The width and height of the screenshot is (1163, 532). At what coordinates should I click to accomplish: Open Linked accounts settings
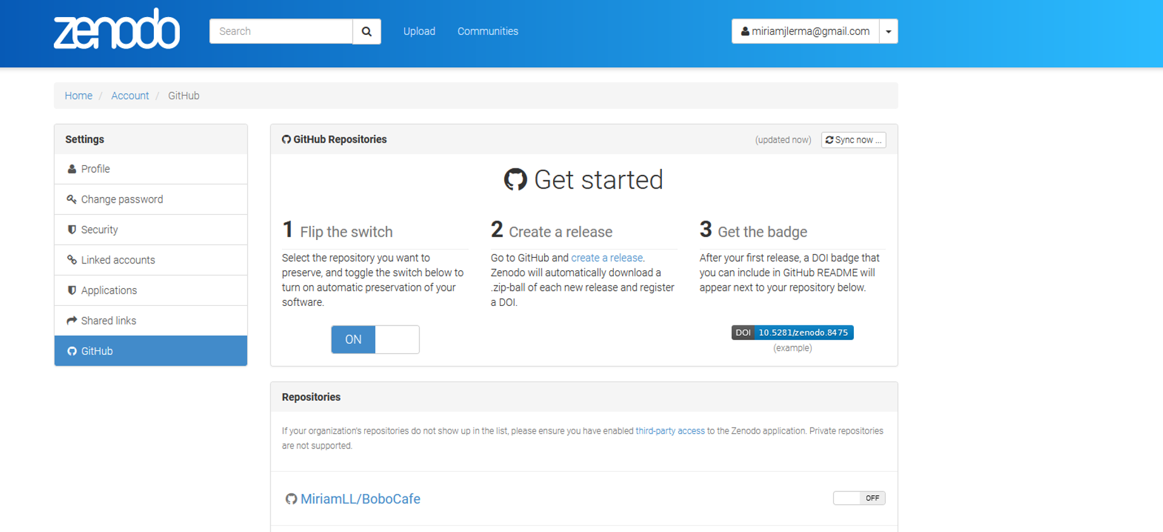pos(151,260)
